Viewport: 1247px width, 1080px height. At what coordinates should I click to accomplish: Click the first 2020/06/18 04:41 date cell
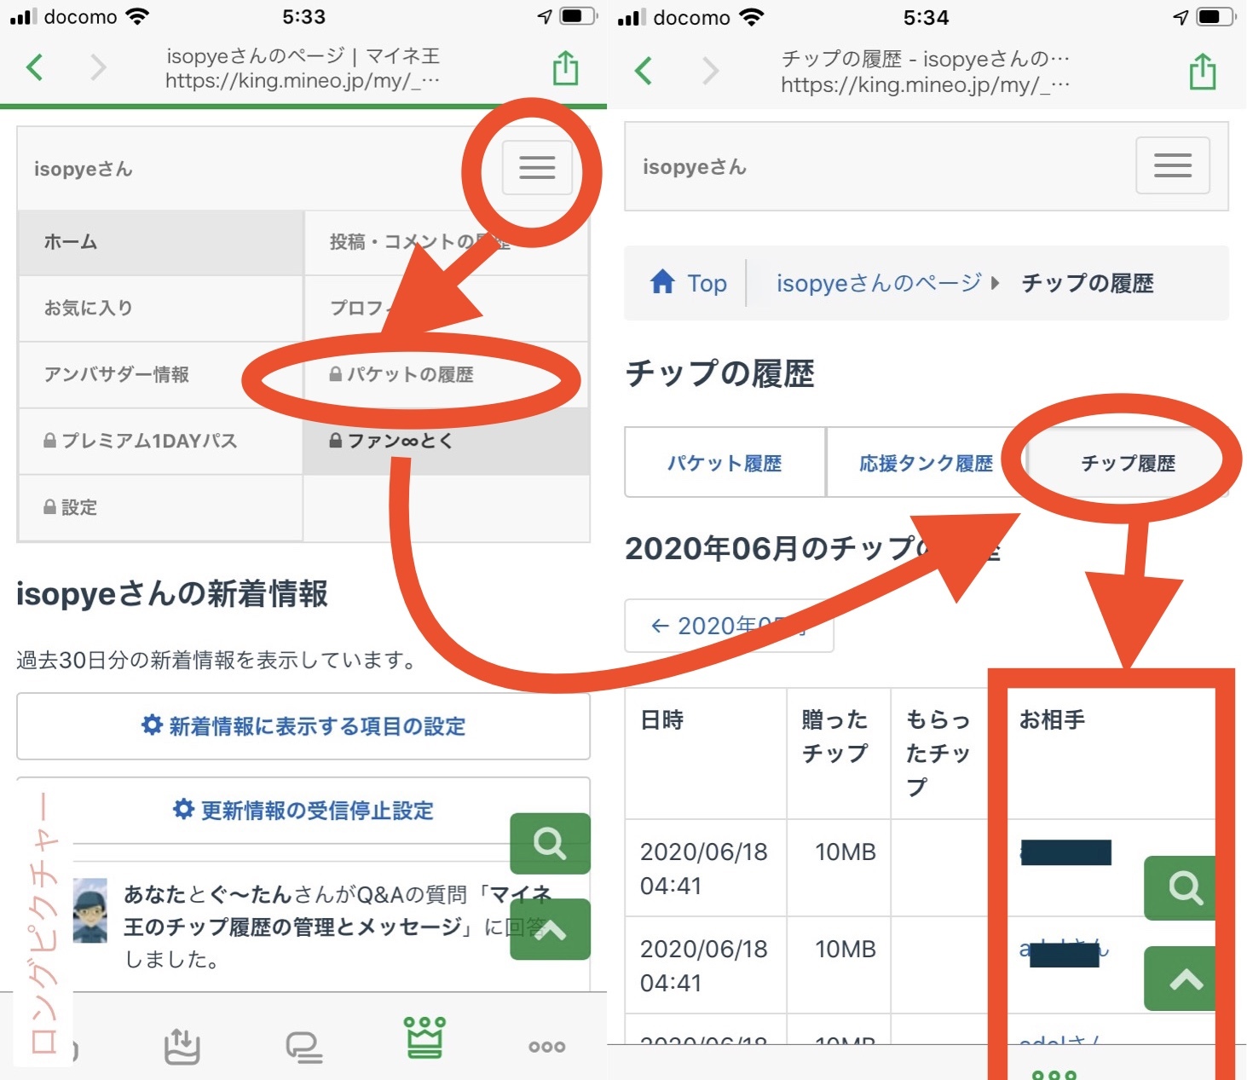pos(704,869)
